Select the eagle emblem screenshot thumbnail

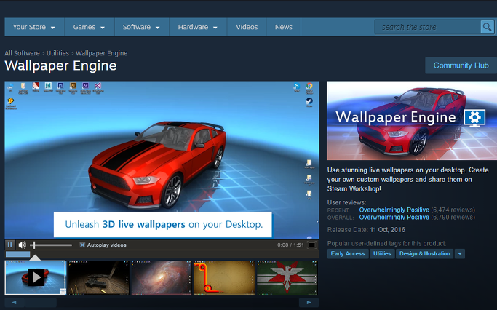click(x=287, y=277)
